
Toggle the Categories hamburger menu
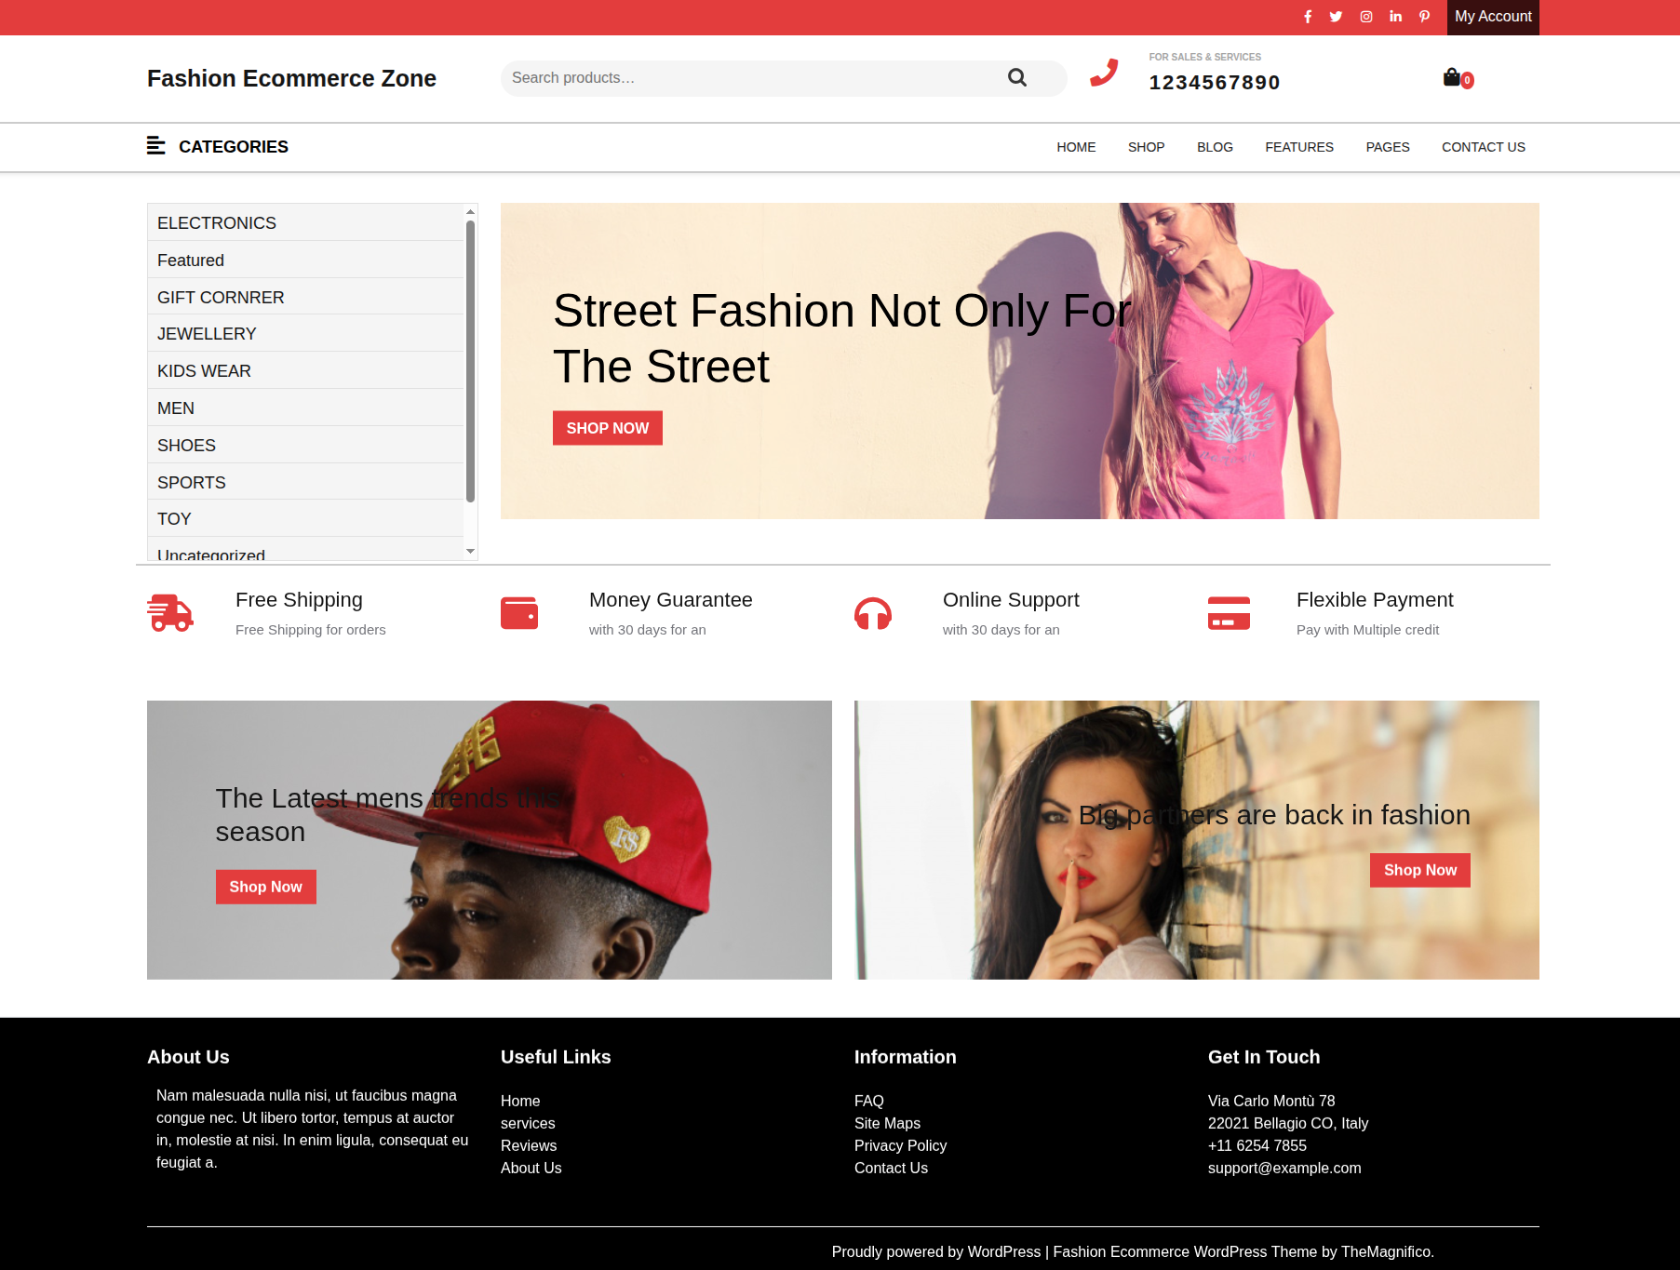[x=155, y=146]
